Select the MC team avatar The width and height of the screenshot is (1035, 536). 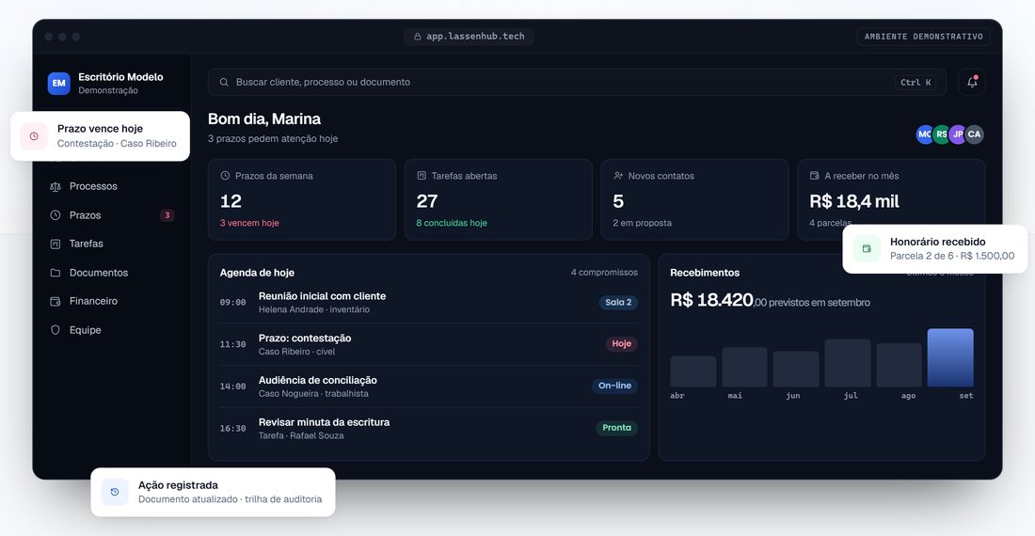(924, 134)
